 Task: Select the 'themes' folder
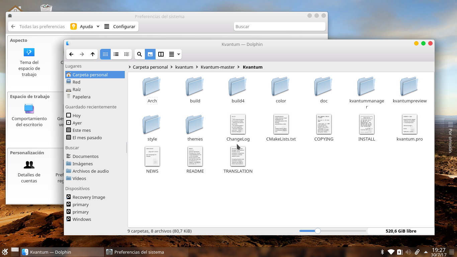tap(195, 128)
